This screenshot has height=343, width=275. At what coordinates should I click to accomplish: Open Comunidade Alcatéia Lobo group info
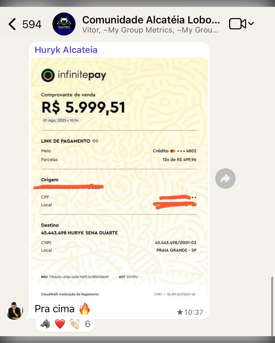[x=151, y=20]
